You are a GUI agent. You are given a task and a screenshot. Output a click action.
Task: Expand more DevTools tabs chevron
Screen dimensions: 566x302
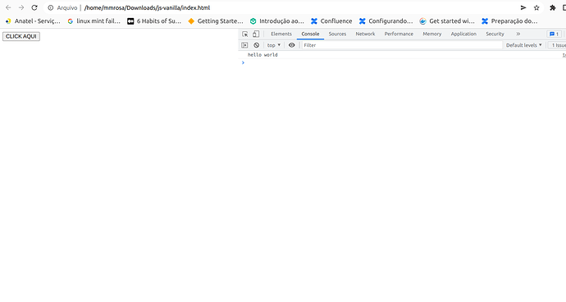[x=518, y=34]
